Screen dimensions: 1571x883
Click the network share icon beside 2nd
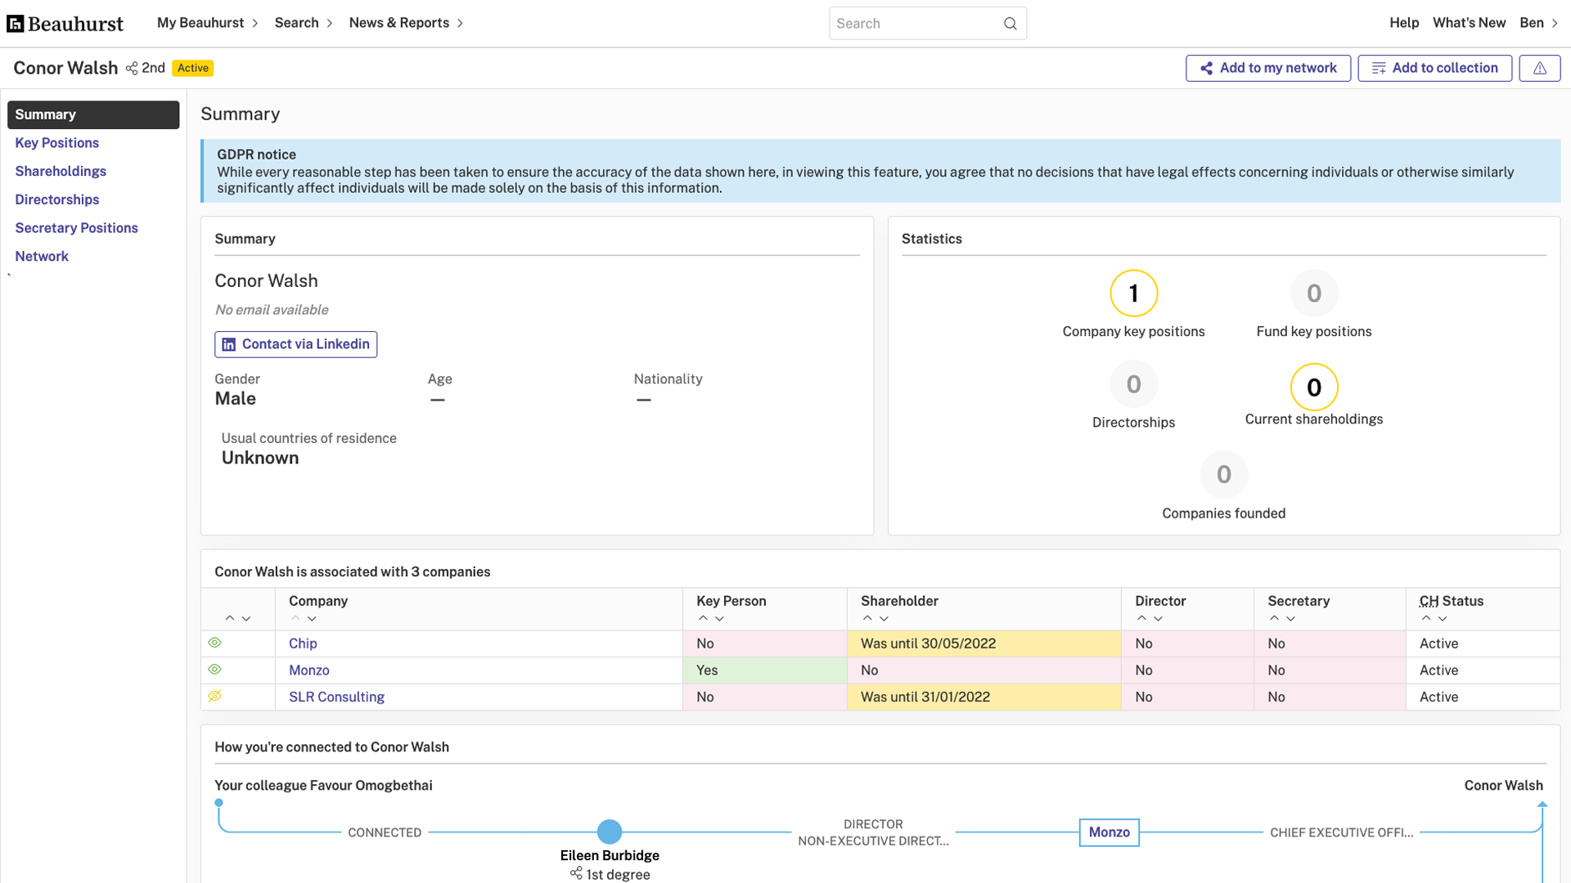(132, 68)
